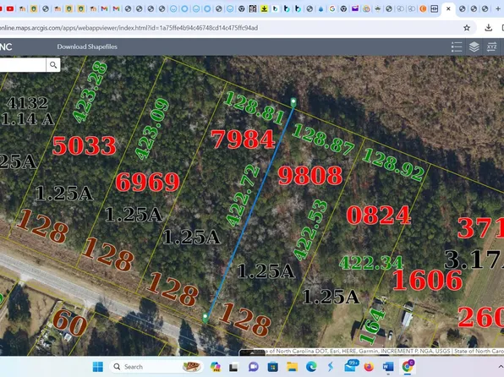Screen dimensions: 504x377
Task: Click the 1.14 A acreage label
Action: [x=28, y=119]
